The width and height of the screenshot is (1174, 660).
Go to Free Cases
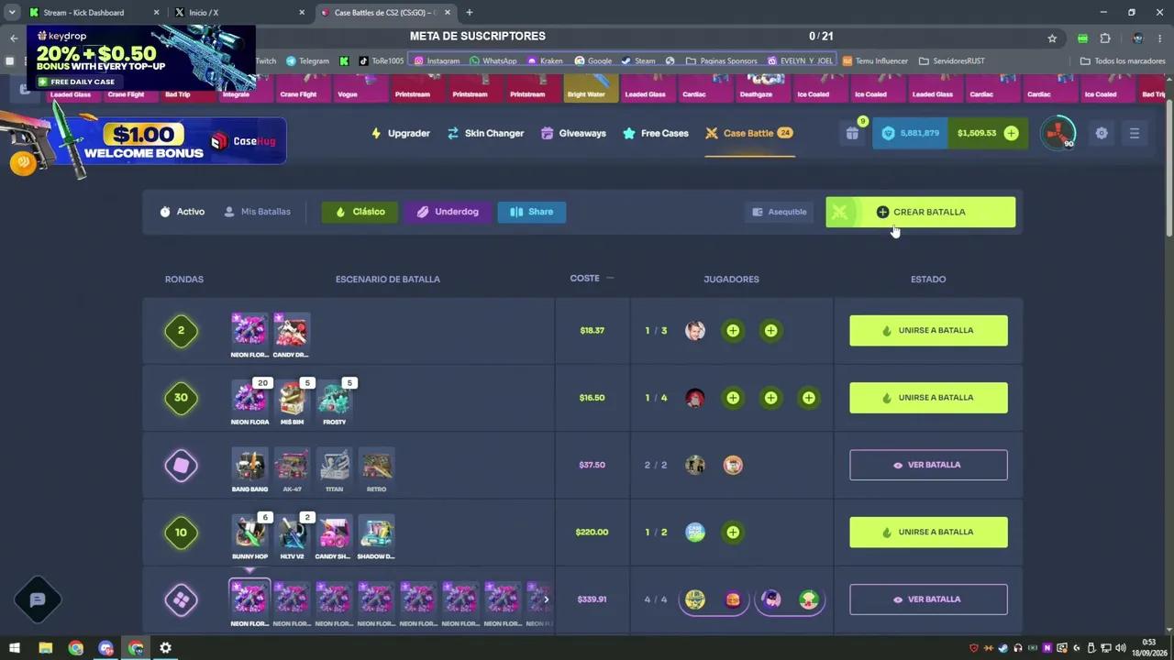[656, 134]
